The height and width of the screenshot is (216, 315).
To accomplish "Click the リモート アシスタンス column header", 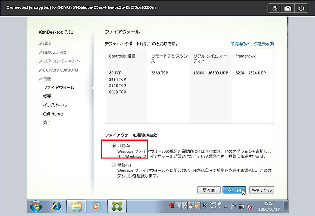I will coord(169,58).
